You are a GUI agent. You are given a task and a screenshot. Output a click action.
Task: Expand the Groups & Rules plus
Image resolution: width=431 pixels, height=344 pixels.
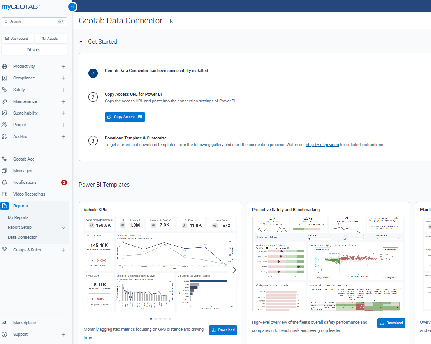coord(63,250)
